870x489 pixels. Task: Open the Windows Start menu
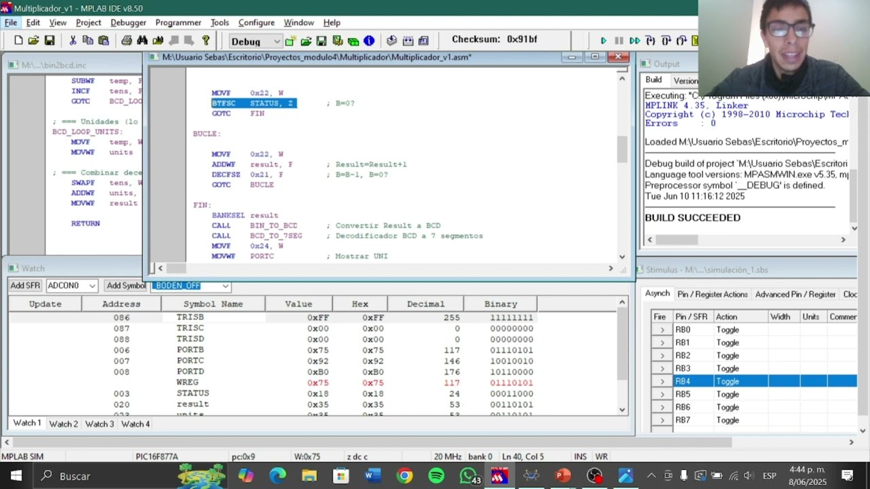(16, 475)
